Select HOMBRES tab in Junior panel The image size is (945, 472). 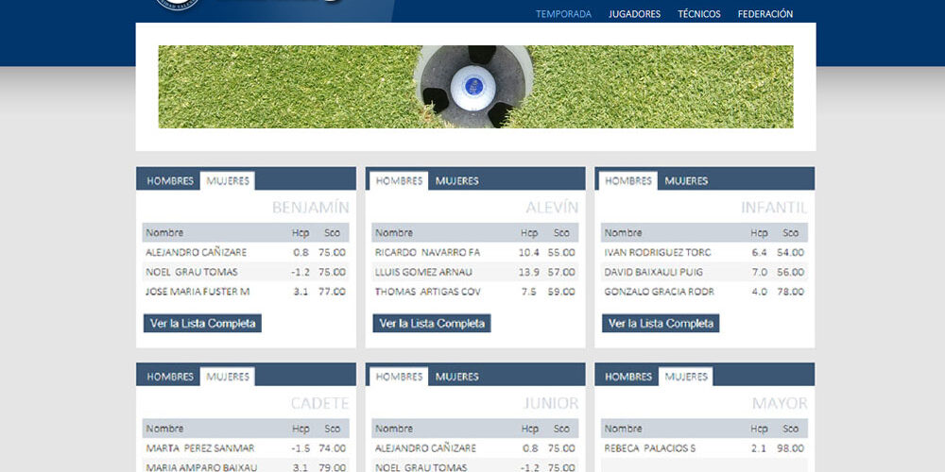click(399, 377)
